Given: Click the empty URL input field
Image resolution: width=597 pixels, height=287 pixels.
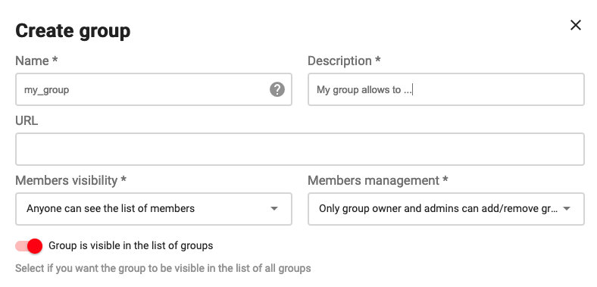Looking at the screenshot, I should pyautogui.click(x=300, y=149).
